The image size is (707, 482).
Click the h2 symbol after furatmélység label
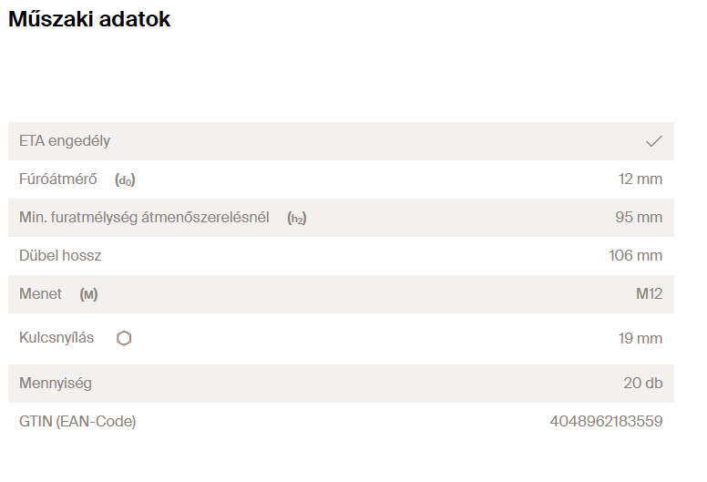pos(297,219)
